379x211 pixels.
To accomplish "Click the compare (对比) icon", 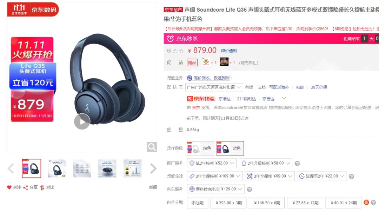I will pyautogui.click(x=42, y=187).
